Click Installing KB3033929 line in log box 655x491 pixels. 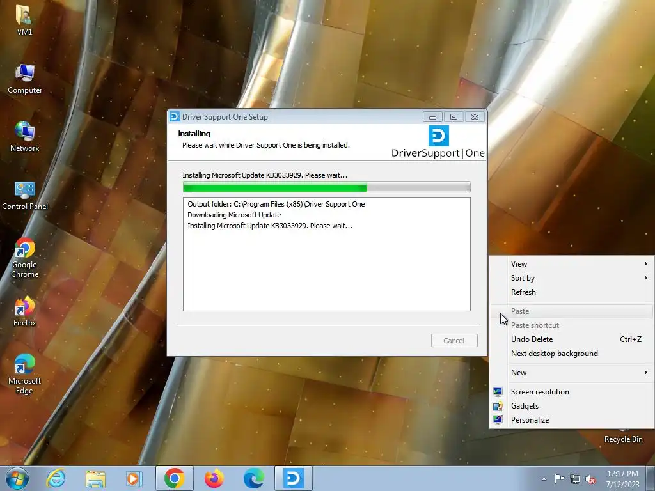click(270, 226)
